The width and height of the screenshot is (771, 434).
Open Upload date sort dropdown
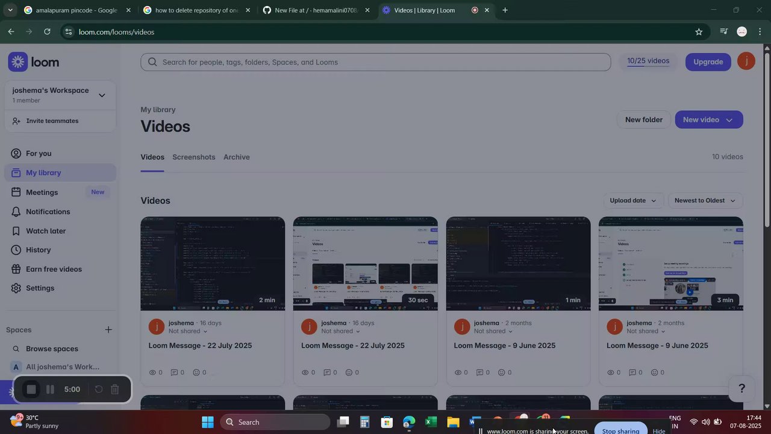[633, 201]
